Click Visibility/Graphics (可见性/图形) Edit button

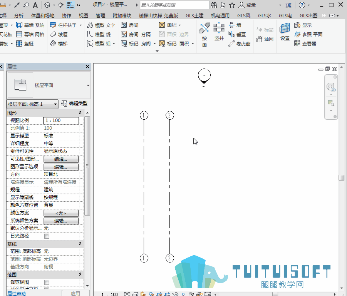click(x=61, y=159)
